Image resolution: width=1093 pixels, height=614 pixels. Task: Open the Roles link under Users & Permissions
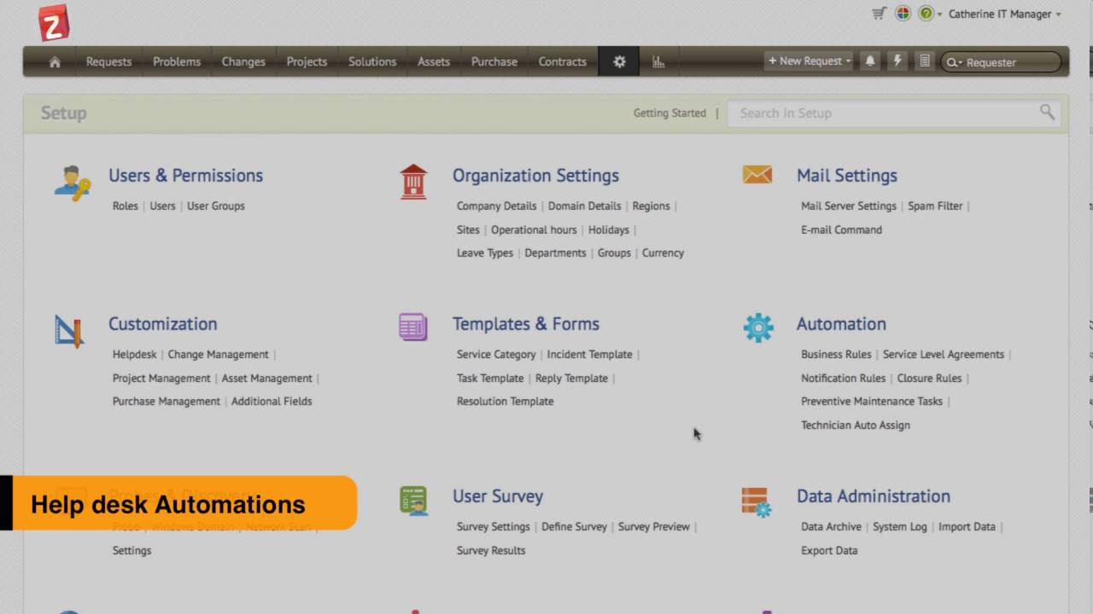[126, 206]
